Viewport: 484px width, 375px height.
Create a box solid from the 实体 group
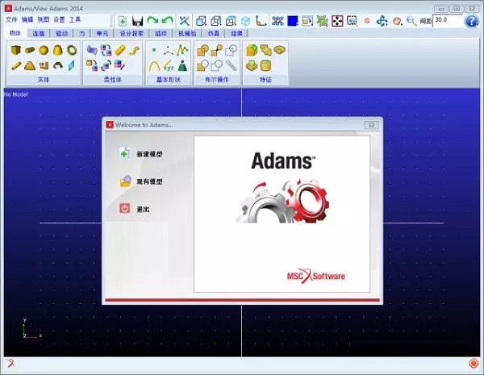coord(15,50)
